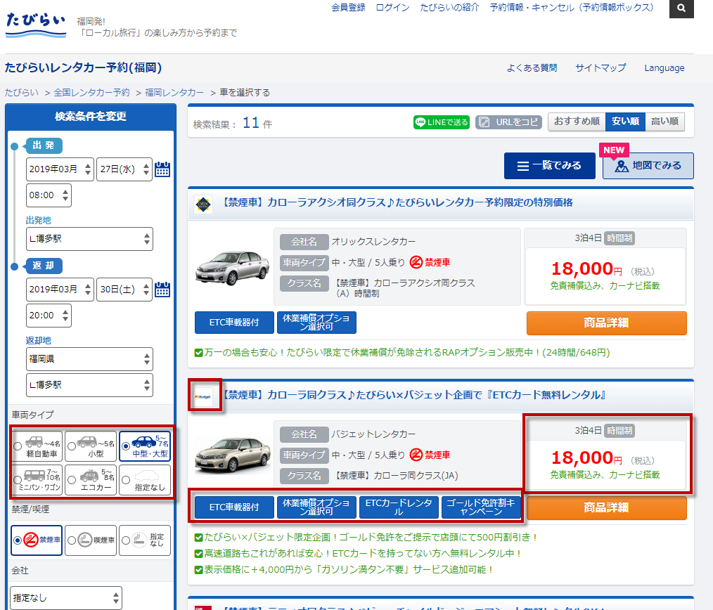Select 軽自動車 vehicle type

[x=37, y=447]
